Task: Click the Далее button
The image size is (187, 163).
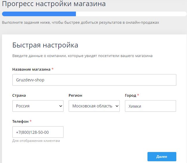Action: point(162,157)
